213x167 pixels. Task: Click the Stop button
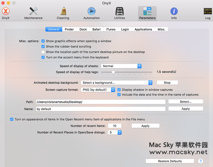coord(167,83)
